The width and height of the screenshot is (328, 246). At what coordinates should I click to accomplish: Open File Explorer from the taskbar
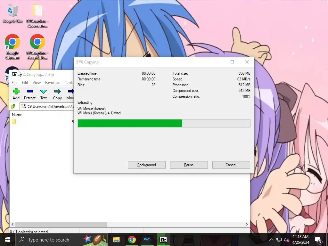(x=116, y=240)
